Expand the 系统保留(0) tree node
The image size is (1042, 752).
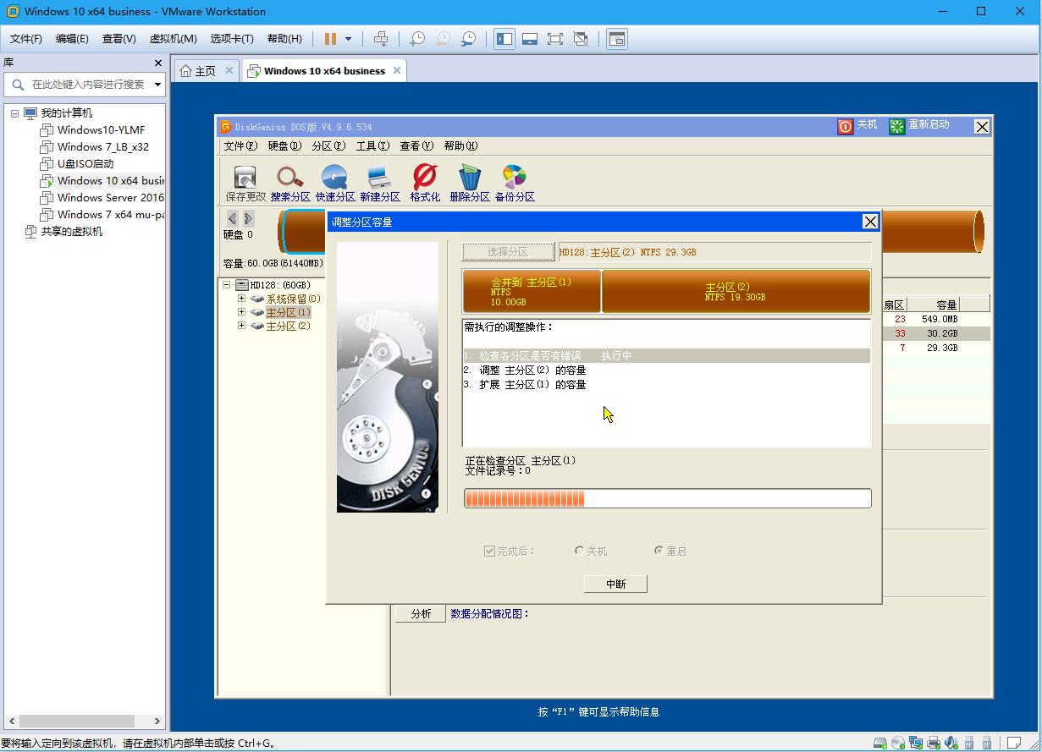click(x=241, y=299)
